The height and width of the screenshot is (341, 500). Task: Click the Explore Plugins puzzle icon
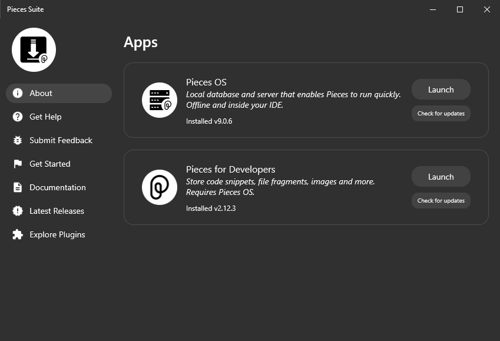coord(18,234)
